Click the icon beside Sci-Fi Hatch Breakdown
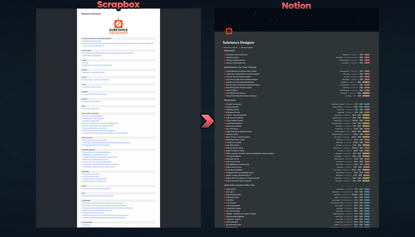 point(224,156)
